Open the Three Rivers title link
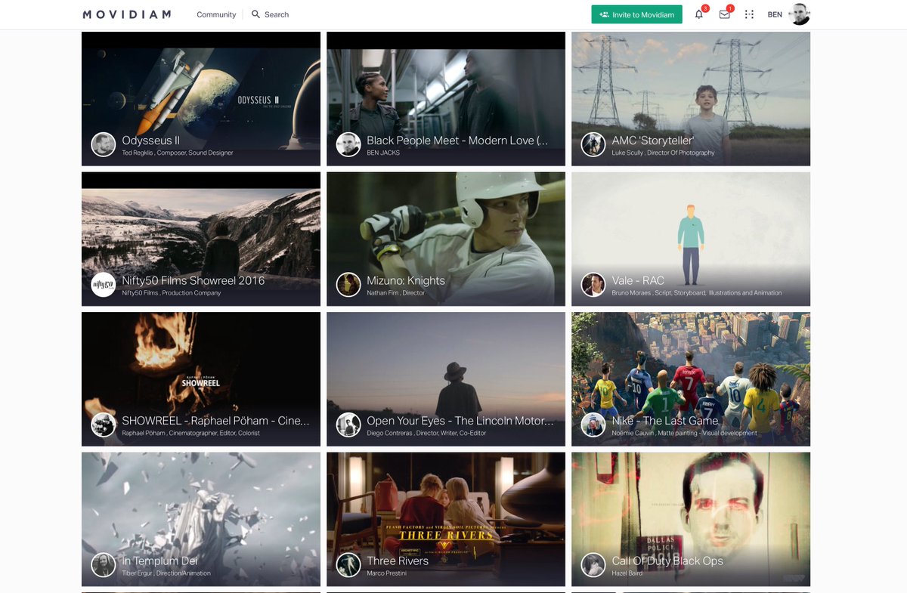Viewport: 907px width, 593px height. pos(398,561)
